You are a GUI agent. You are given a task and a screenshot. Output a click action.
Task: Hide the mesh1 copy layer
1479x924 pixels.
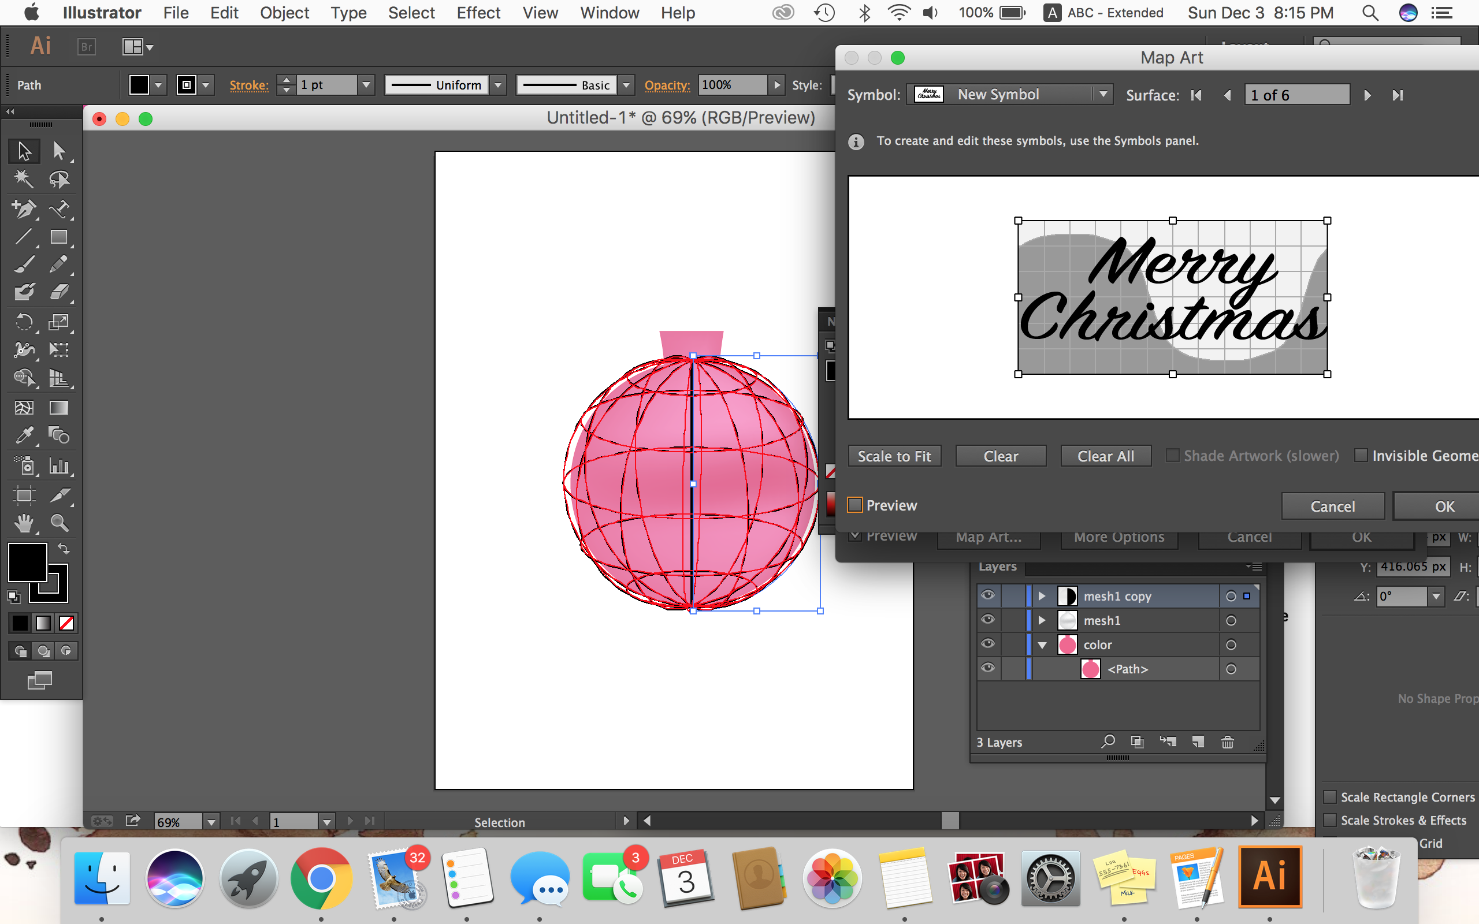pos(987,595)
